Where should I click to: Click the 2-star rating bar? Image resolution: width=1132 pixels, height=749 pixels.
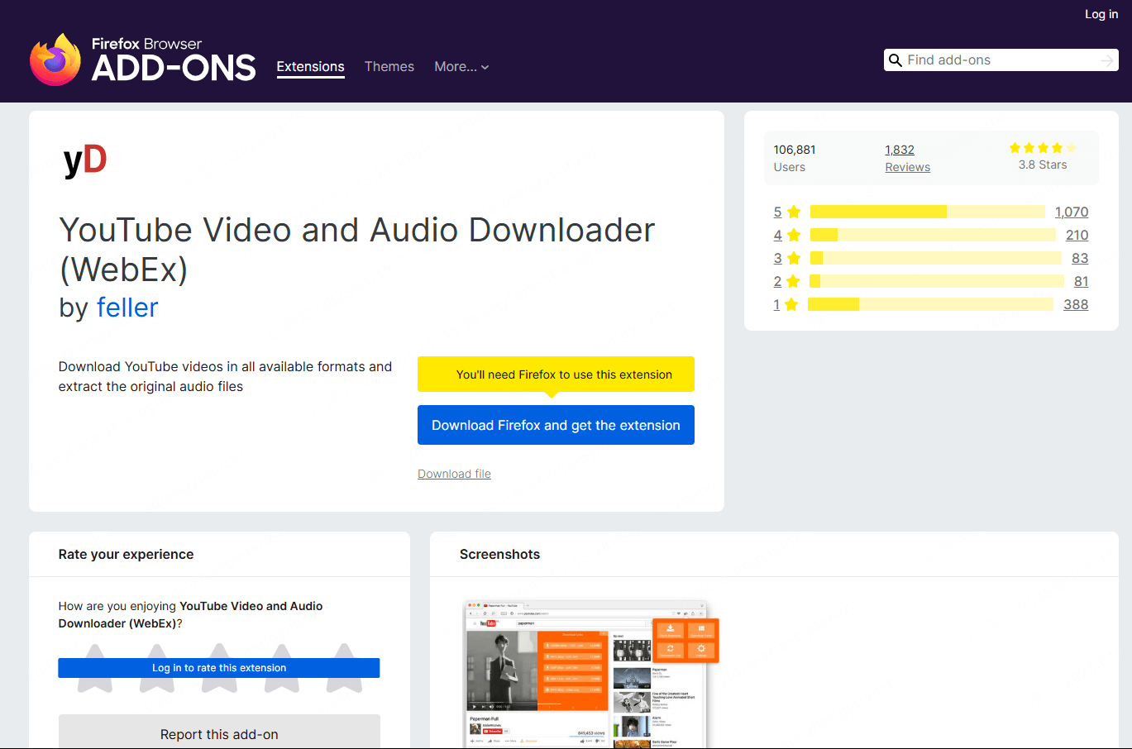click(937, 281)
